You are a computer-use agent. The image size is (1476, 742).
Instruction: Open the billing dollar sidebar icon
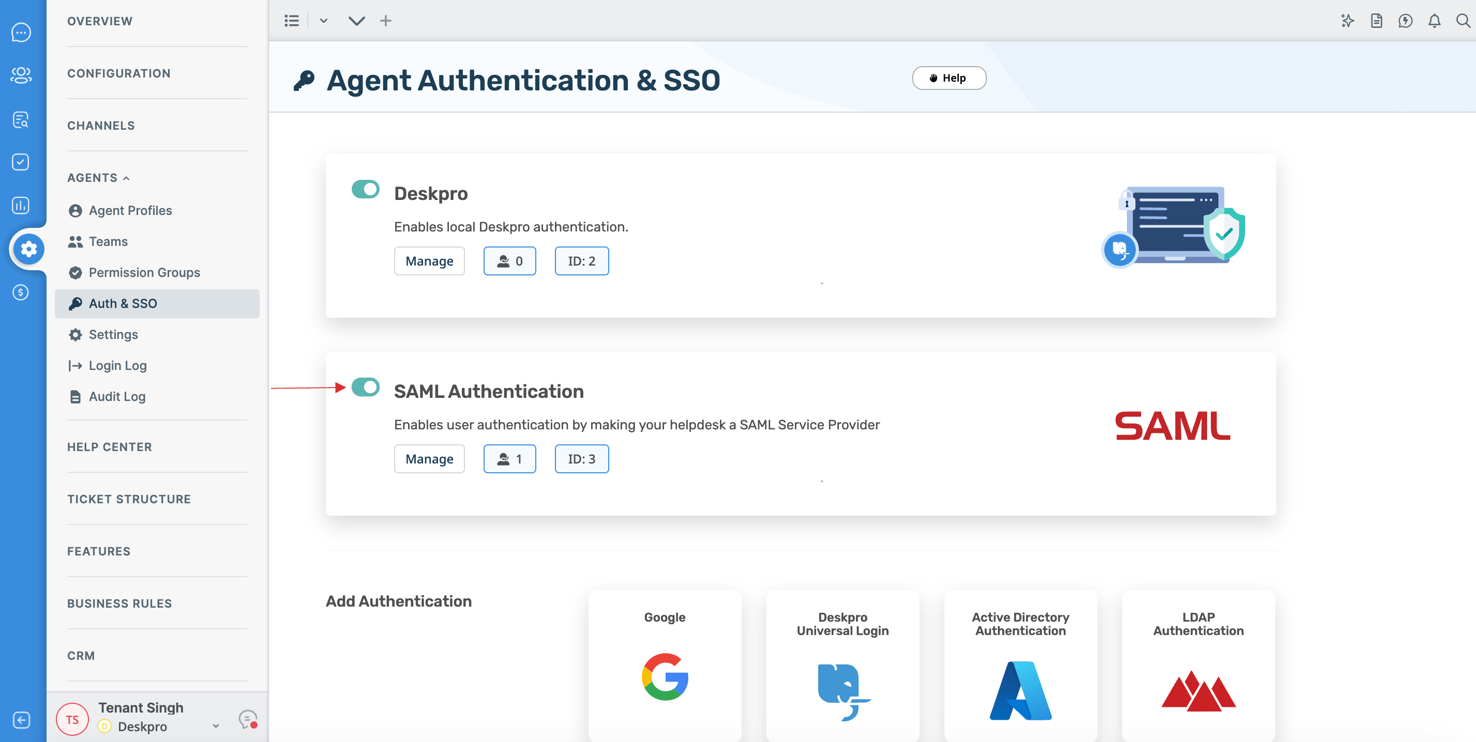pos(21,292)
